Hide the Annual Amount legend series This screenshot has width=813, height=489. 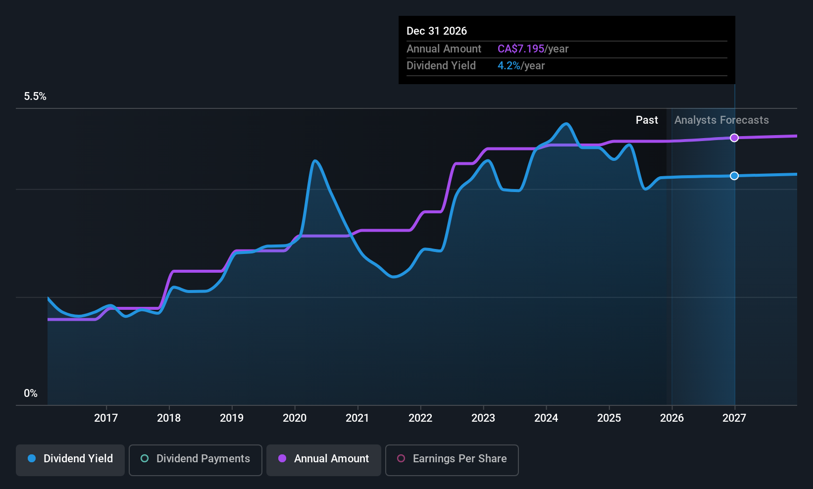324,459
